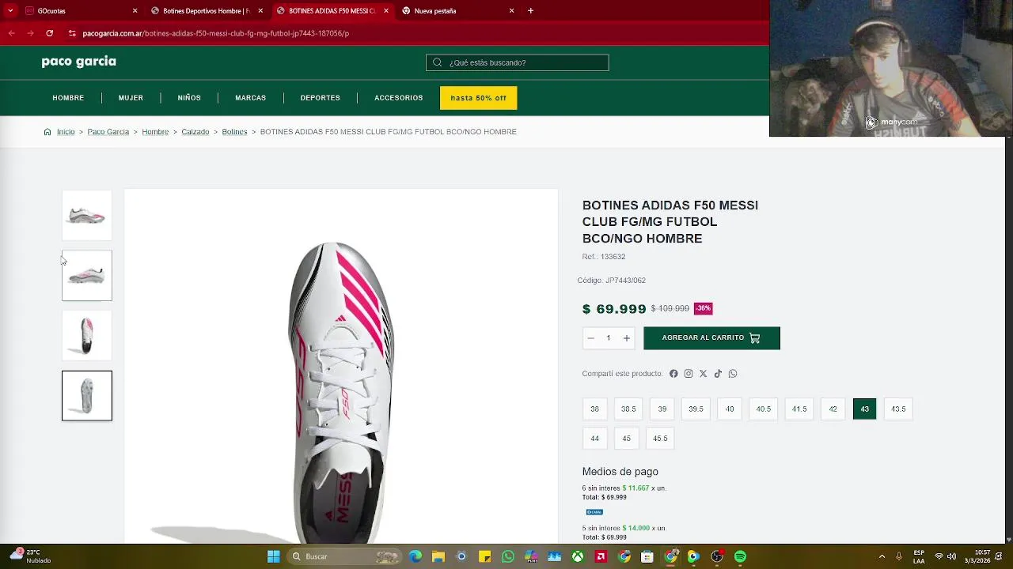Open the NIÑOS menu
The height and width of the screenshot is (569, 1013).
coord(189,98)
